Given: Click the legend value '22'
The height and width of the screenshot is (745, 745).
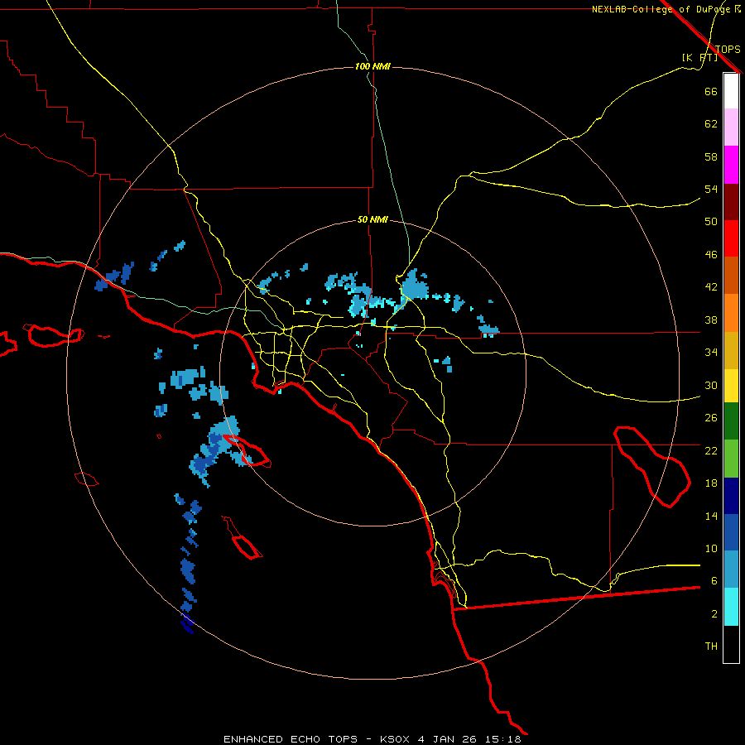Looking at the screenshot, I should click(711, 450).
